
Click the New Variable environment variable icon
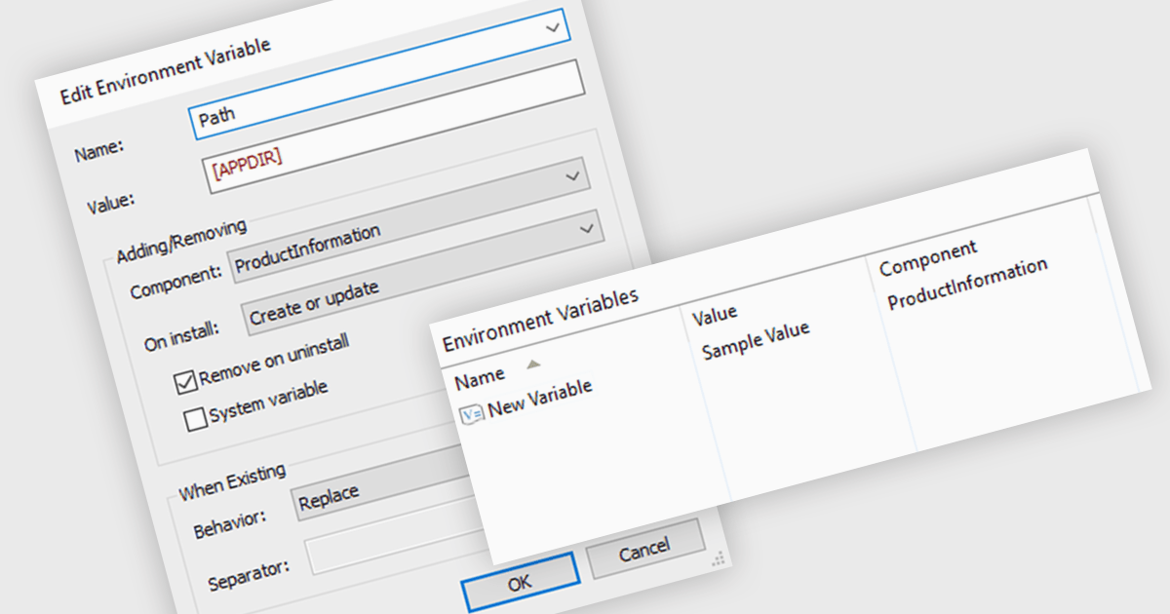coord(472,413)
